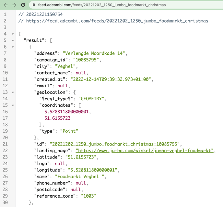Viewport: 223px width, 207px height.
Task: Collapse the "geolocation" object on line 13
Action: pyautogui.click(x=13, y=93)
